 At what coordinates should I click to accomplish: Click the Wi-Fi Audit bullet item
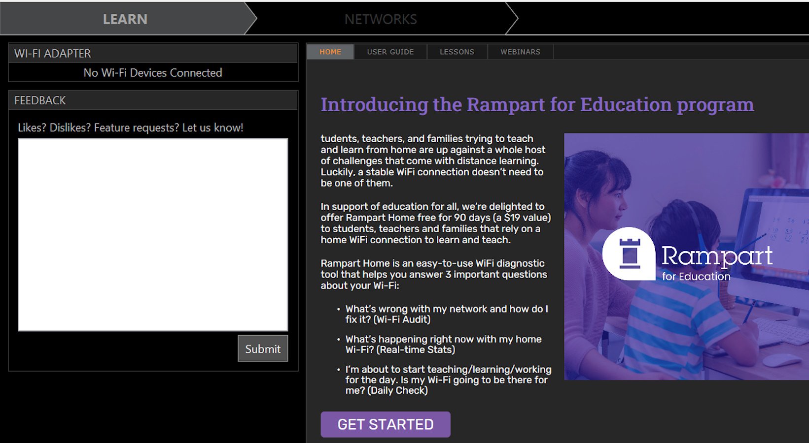click(x=447, y=314)
